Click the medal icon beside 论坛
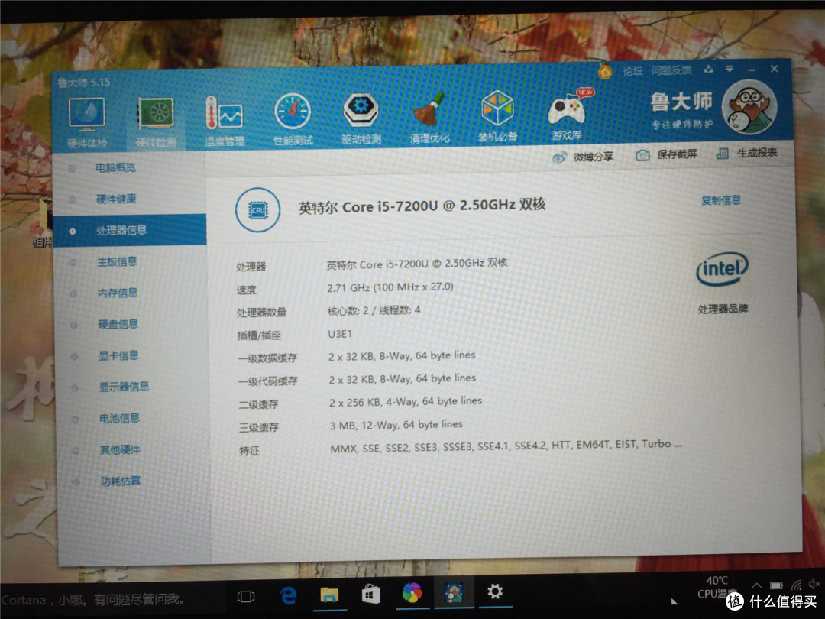Viewport: 825px width, 619px height. [x=605, y=71]
